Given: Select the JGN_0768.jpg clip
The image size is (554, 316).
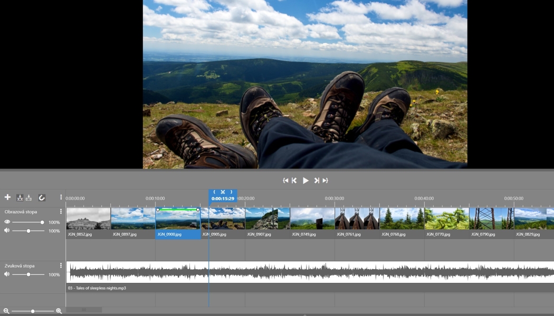Looking at the screenshot, I should (x=402, y=223).
